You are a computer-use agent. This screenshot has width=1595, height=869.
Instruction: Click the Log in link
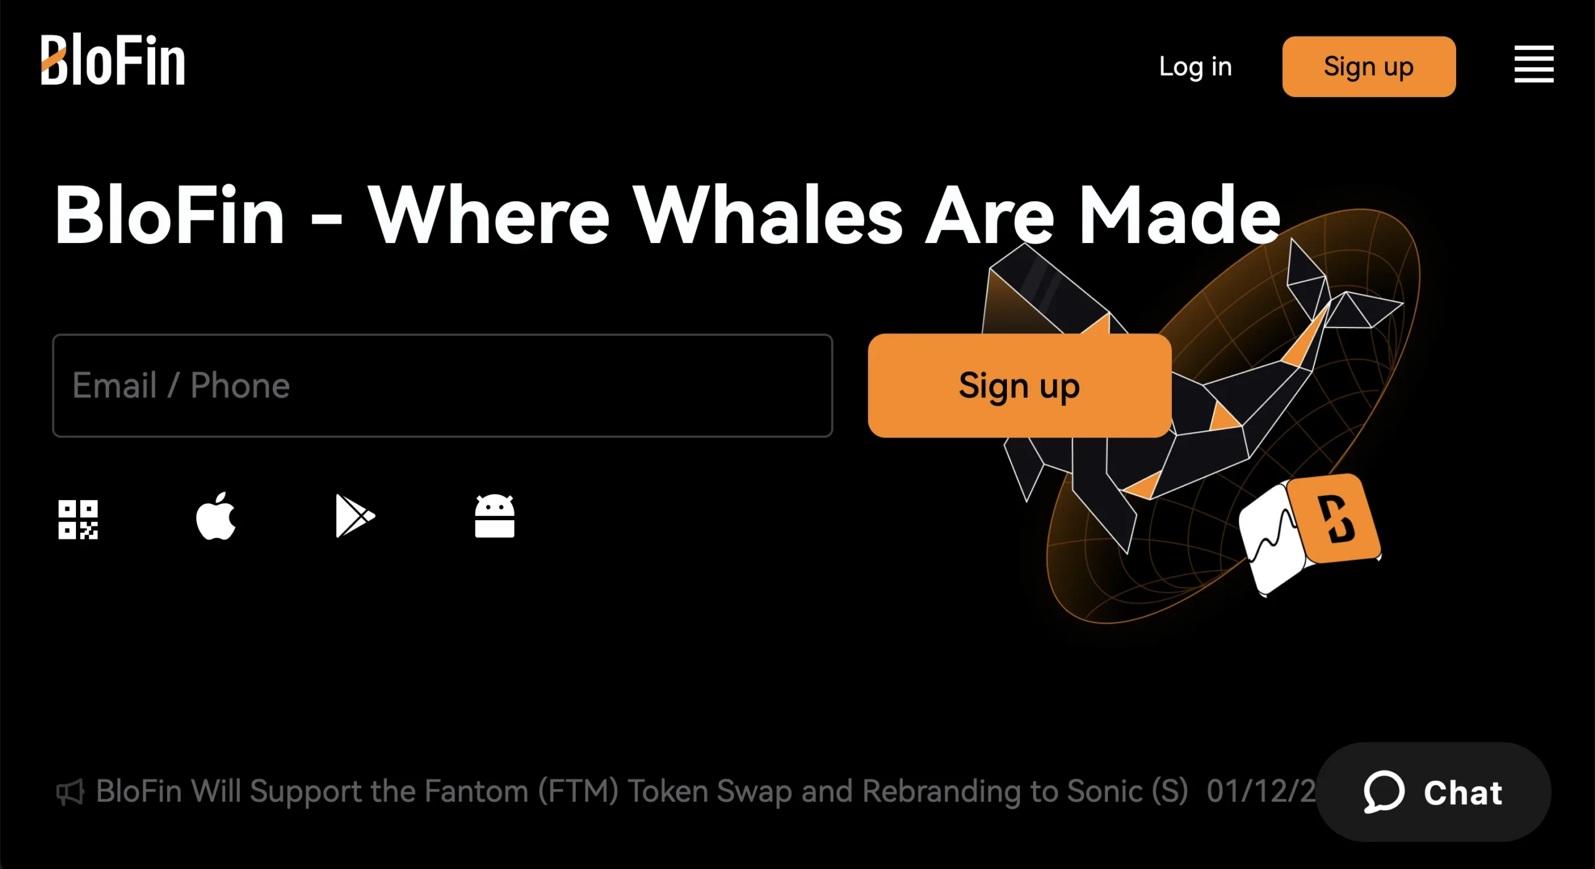click(1195, 67)
